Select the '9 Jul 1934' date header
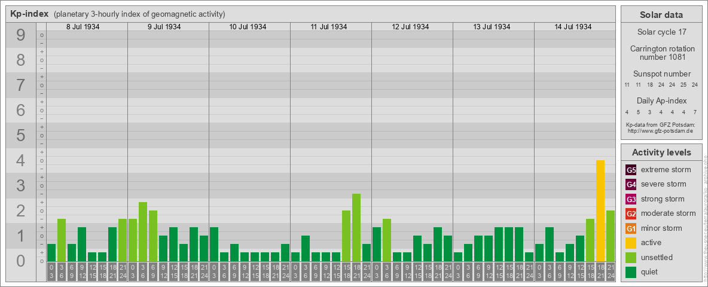Image resolution: width=708 pixels, height=287 pixels. coord(164,27)
